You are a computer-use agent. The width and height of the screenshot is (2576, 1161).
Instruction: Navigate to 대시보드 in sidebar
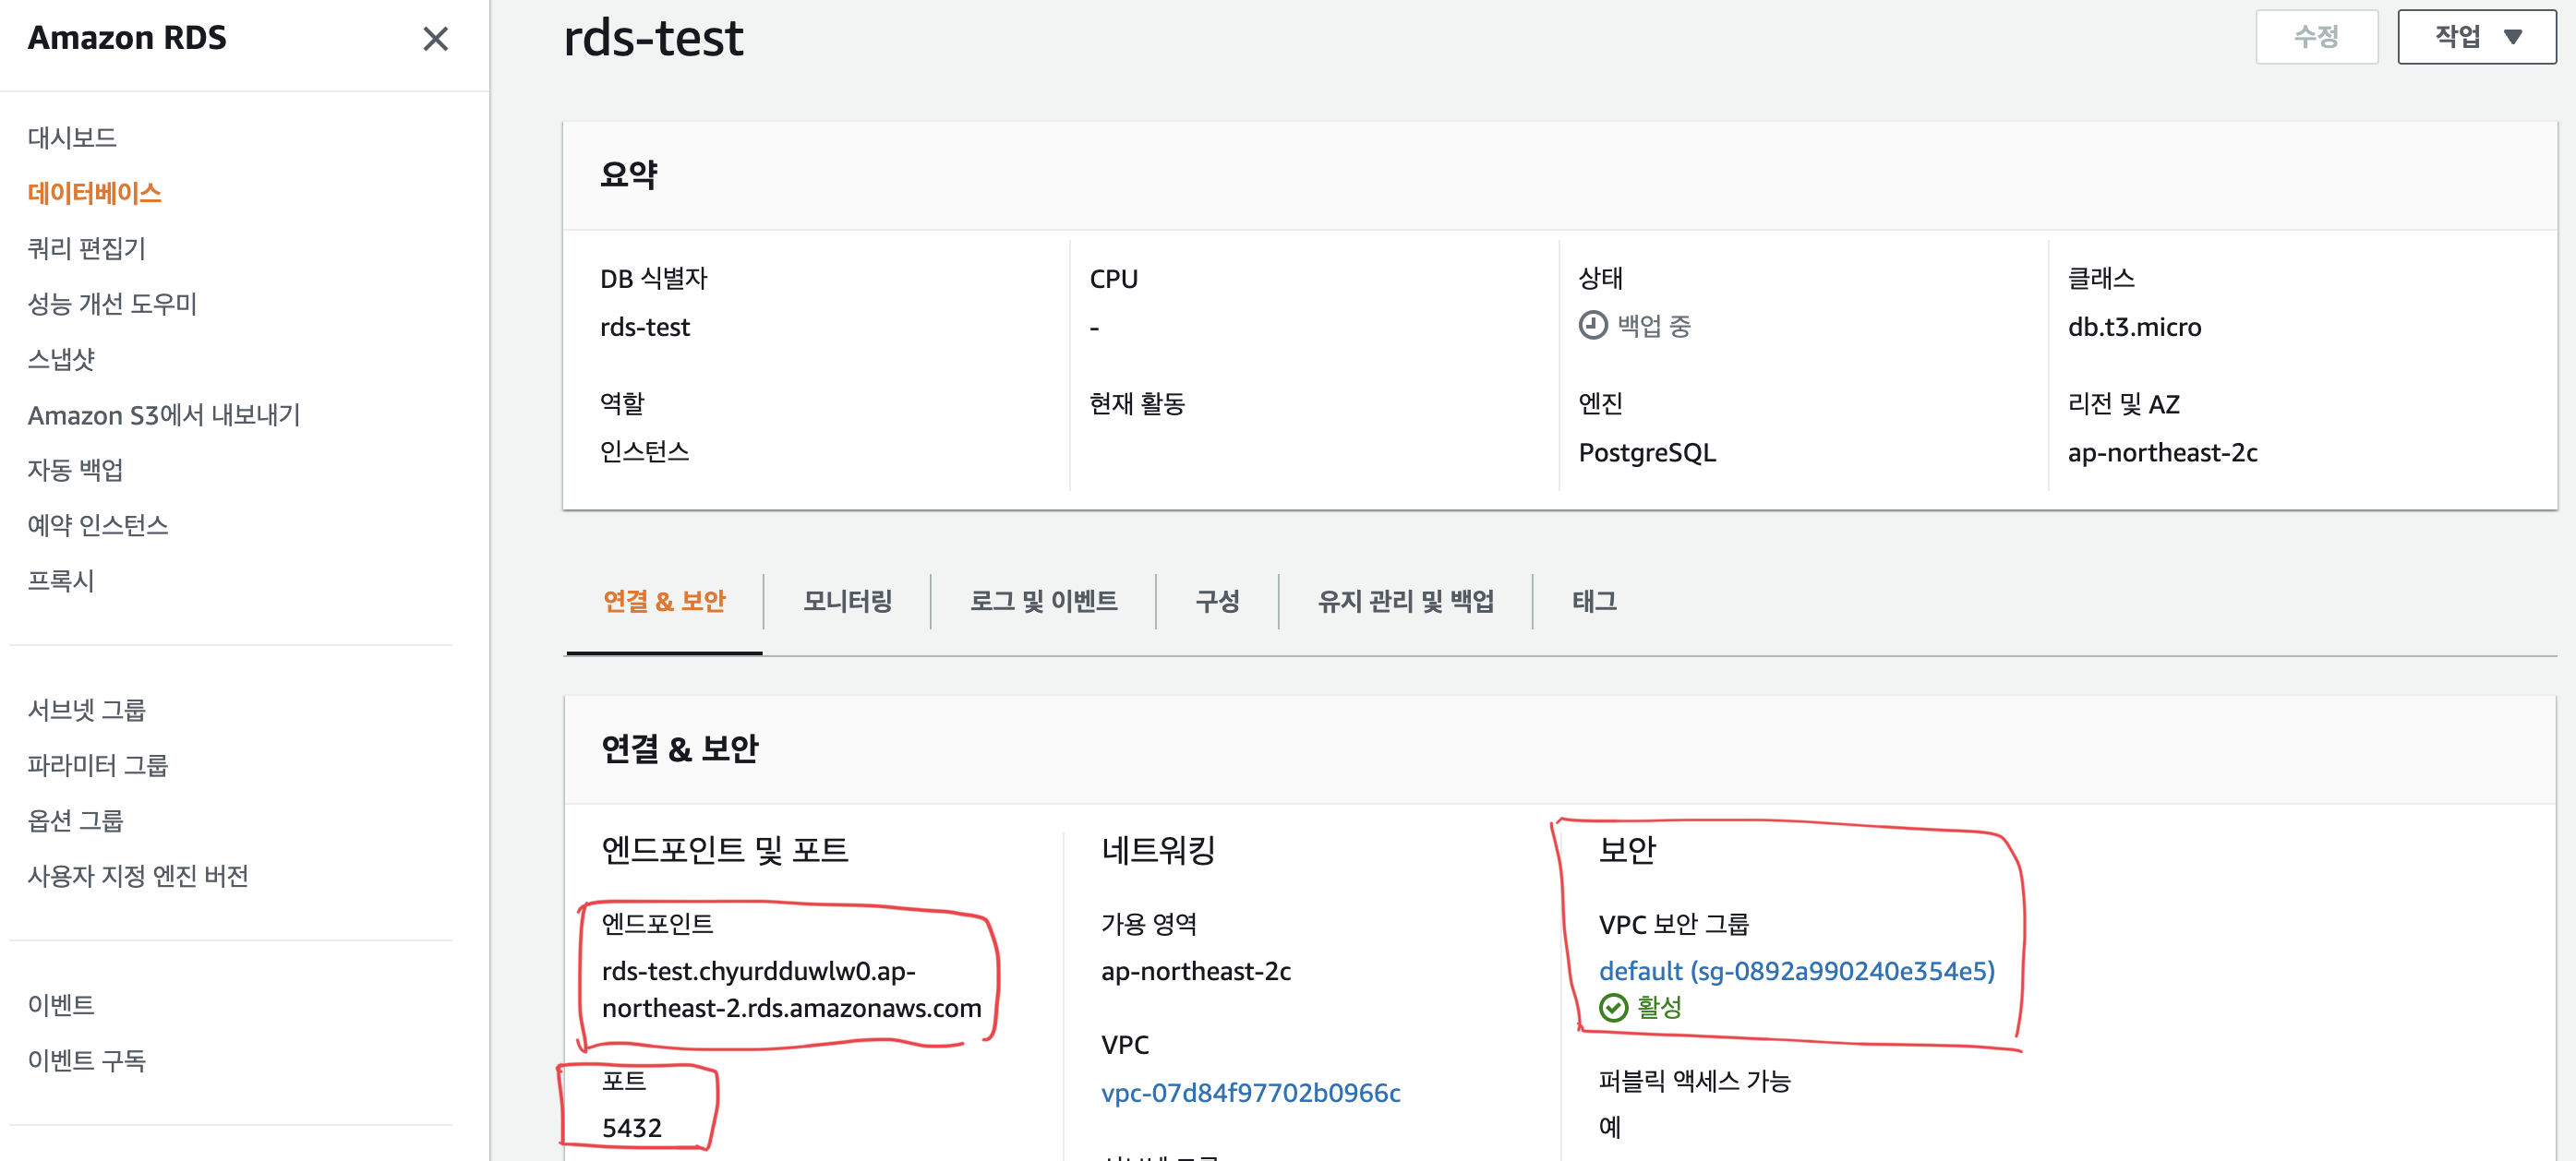[x=72, y=137]
